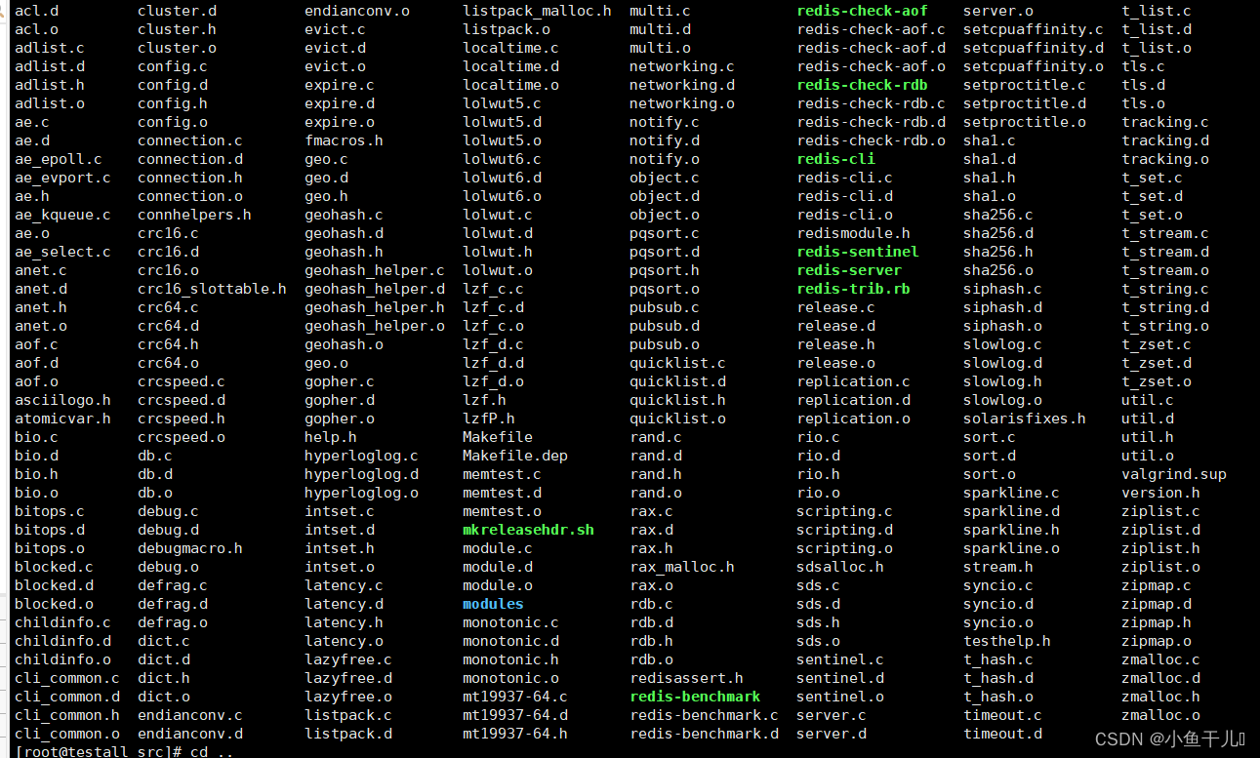Click the sentinel.c file name

click(x=840, y=659)
